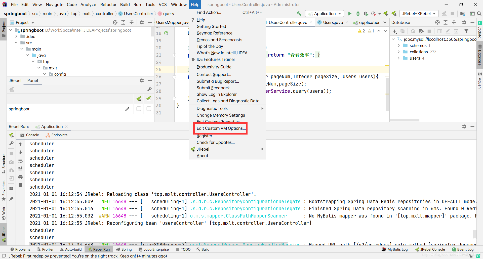Click the Database panel horizontal scrollbar
Image resolution: width=483 pixels, height=259 pixels.
tap(404, 120)
